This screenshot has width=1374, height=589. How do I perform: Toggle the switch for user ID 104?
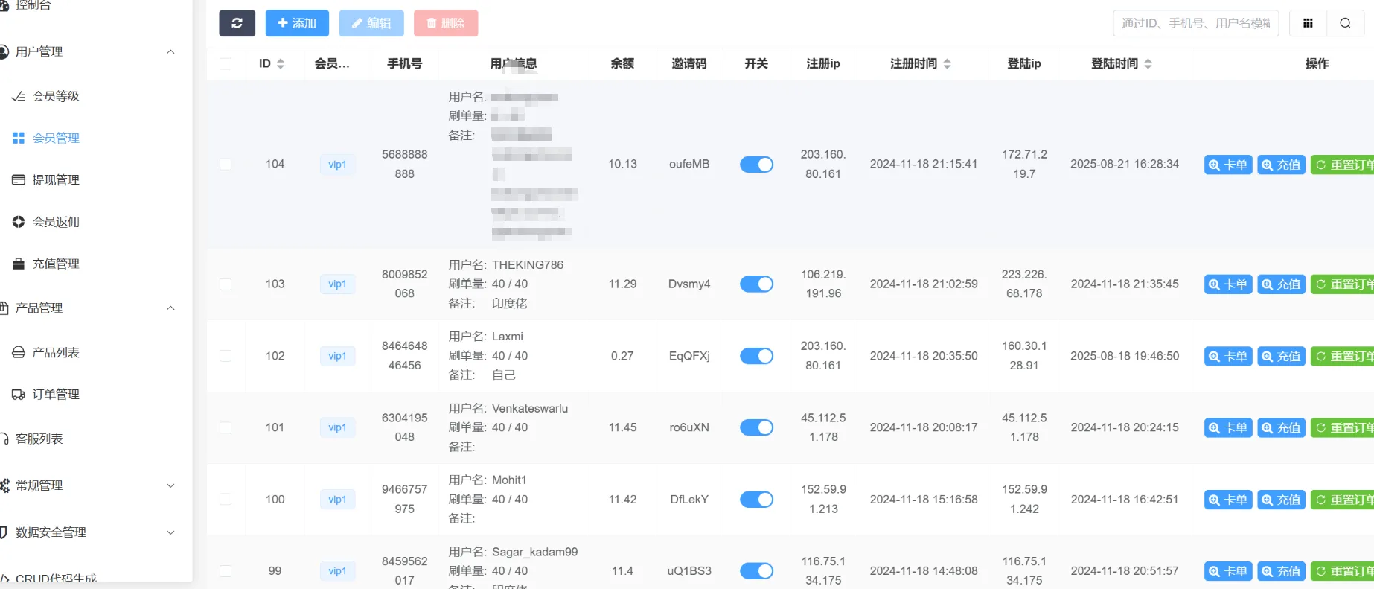click(x=756, y=165)
